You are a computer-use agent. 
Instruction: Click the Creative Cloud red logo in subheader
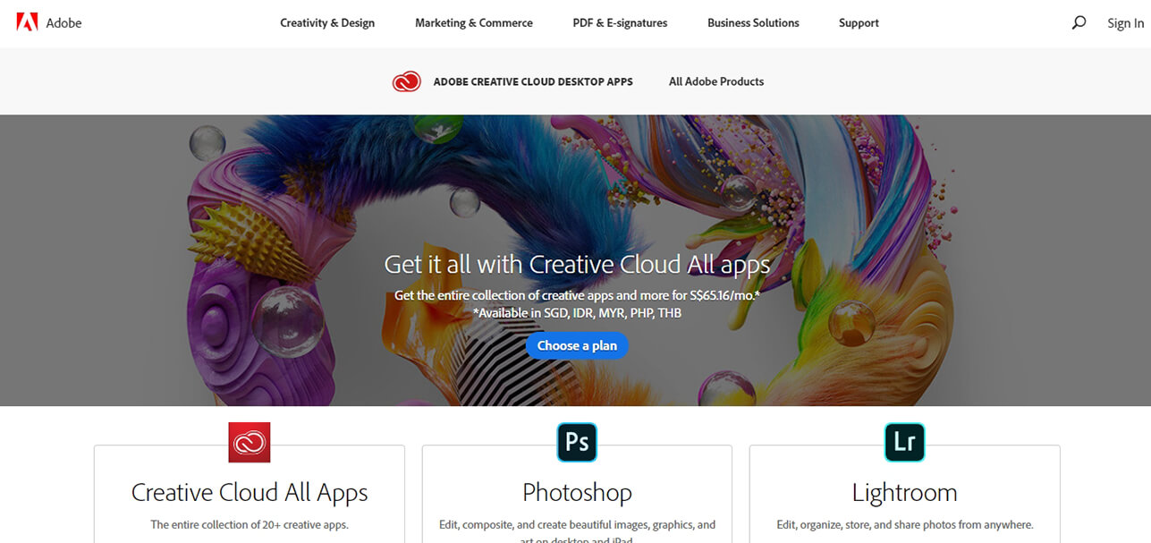click(407, 81)
